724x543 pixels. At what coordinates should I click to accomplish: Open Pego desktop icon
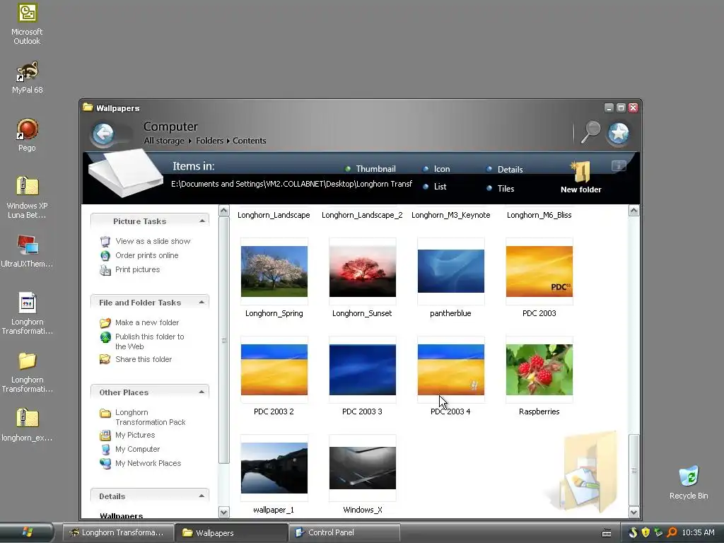27,135
